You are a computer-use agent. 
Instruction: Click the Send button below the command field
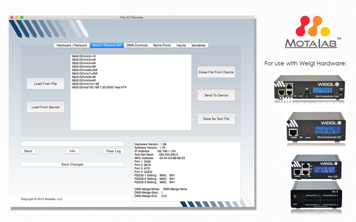tap(28, 151)
